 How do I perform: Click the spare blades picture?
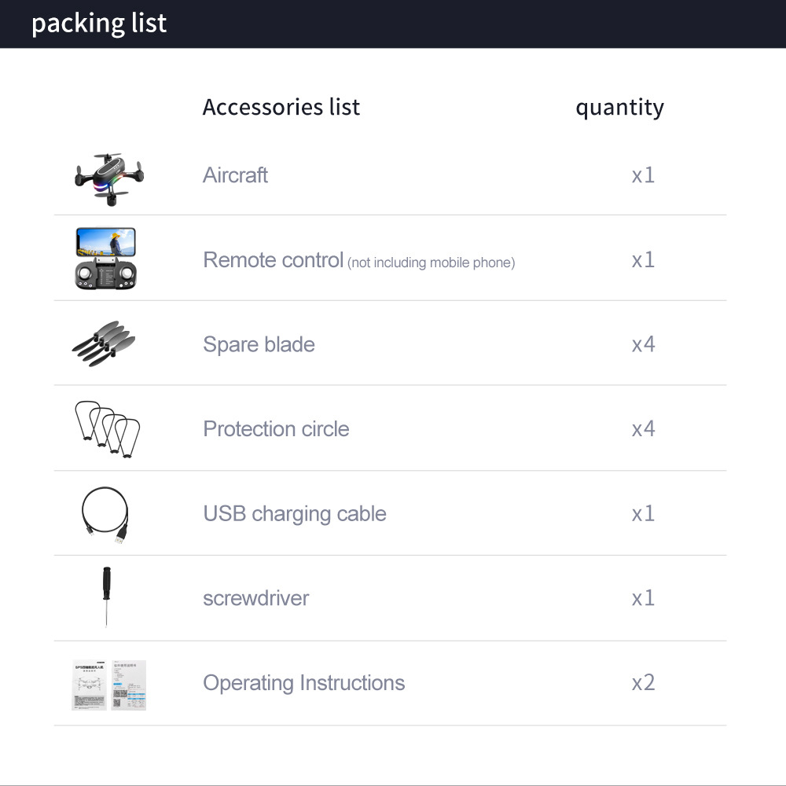click(105, 342)
